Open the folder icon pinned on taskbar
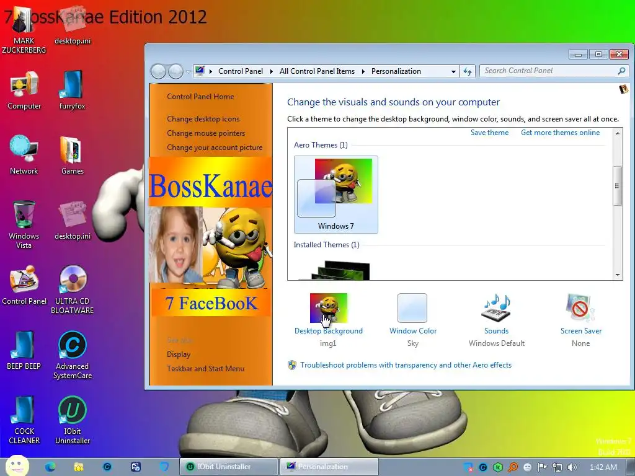 pyautogui.click(x=79, y=467)
